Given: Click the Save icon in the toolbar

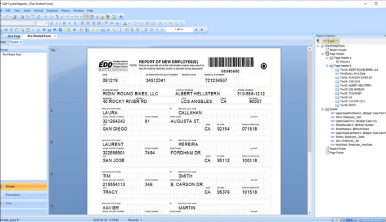Looking at the screenshot, I should (15, 17).
